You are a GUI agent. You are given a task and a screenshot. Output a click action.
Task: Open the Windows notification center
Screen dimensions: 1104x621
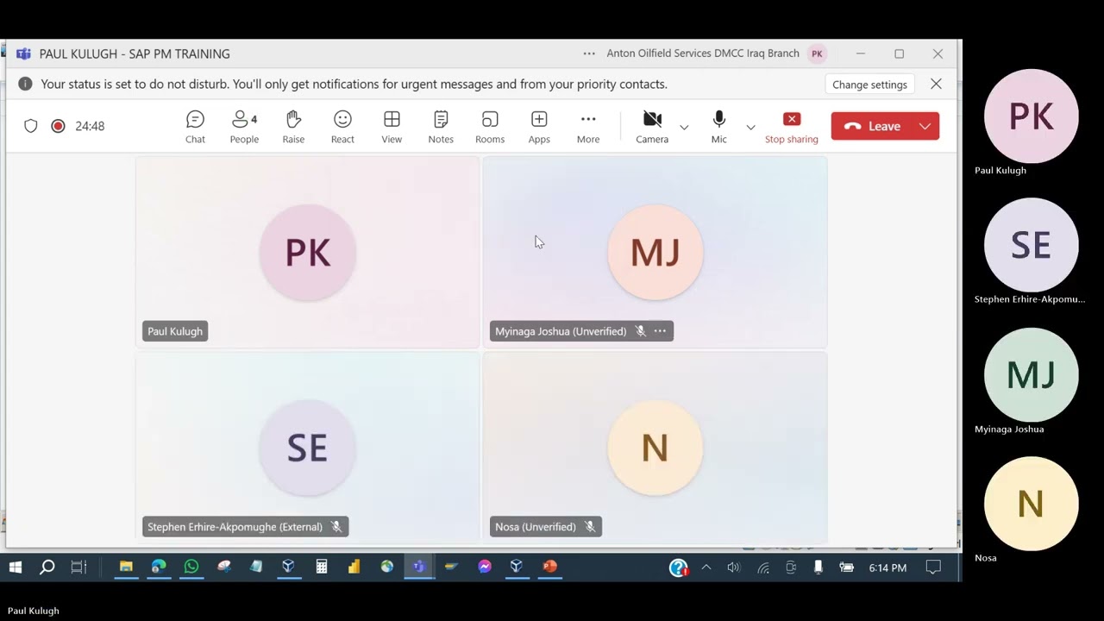[933, 568]
